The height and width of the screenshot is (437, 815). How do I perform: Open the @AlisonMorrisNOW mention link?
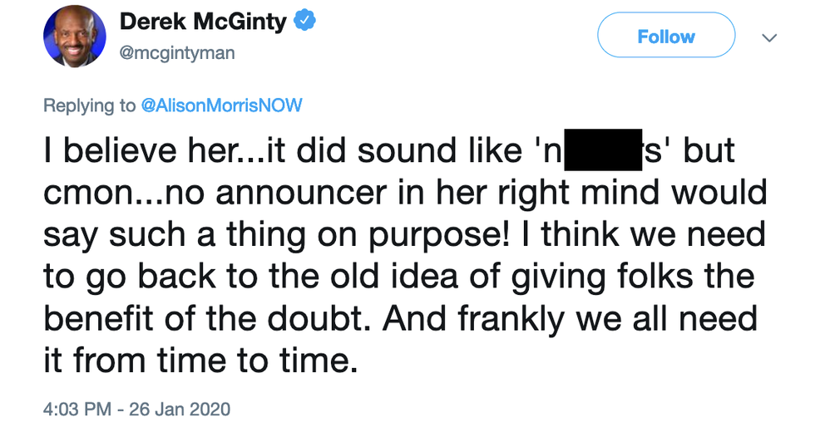click(x=221, y=106)
